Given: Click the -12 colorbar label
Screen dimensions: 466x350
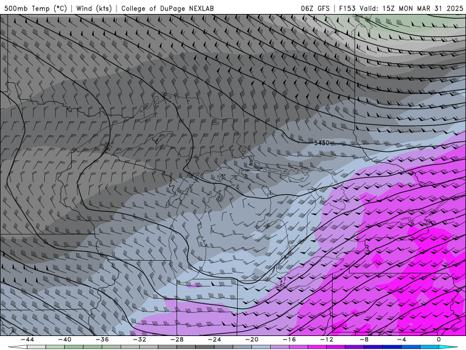Looking at the screenshot, I should (x=327, y=339).
